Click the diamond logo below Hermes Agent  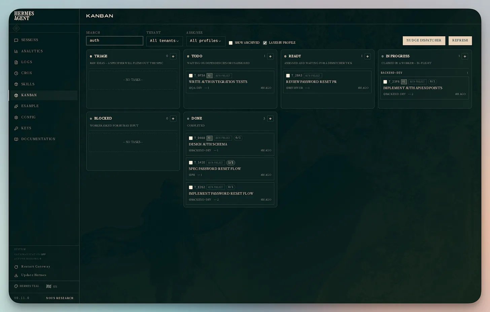click(x=16, y=29)
